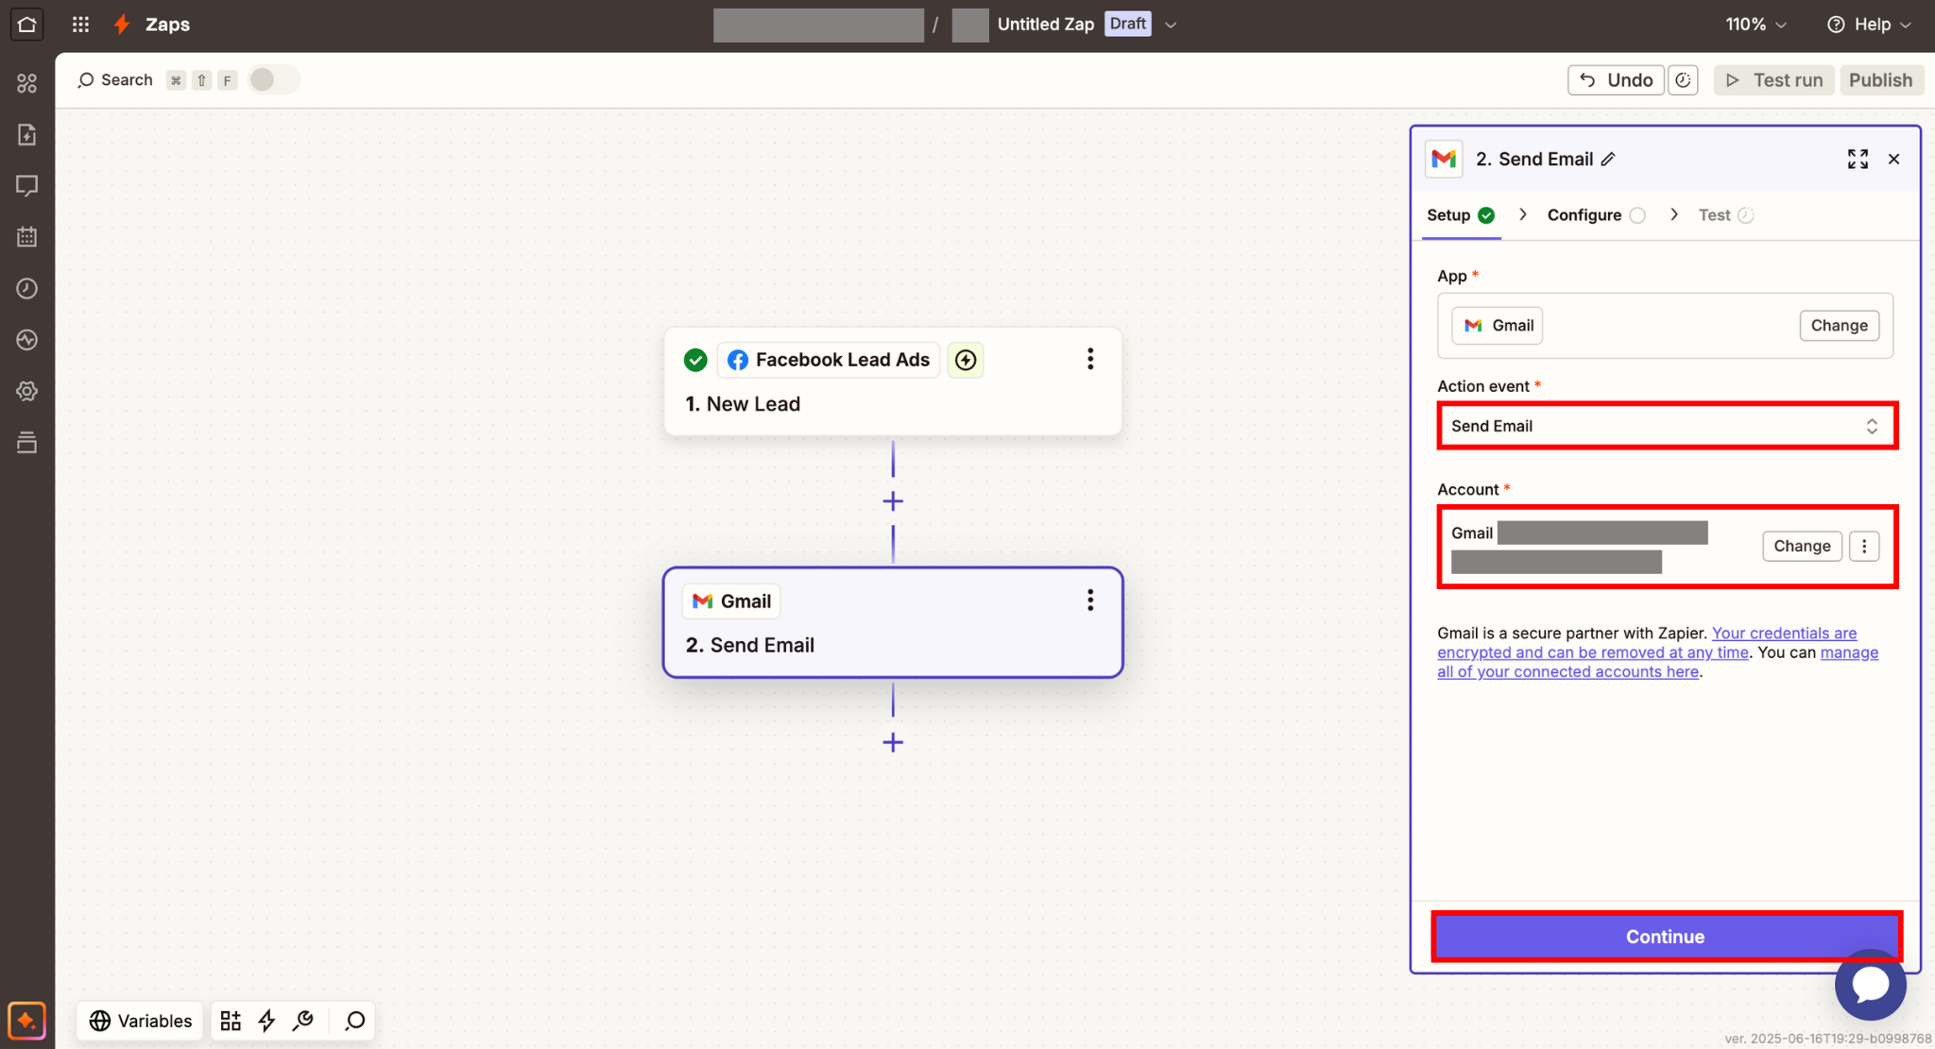Open the sidebar calendar icon
This screenshot has width=1935, height=1049.
coord(26,237)
